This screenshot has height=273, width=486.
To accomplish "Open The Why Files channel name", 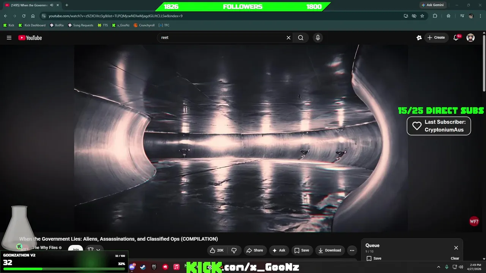I will tap(45, 248).
